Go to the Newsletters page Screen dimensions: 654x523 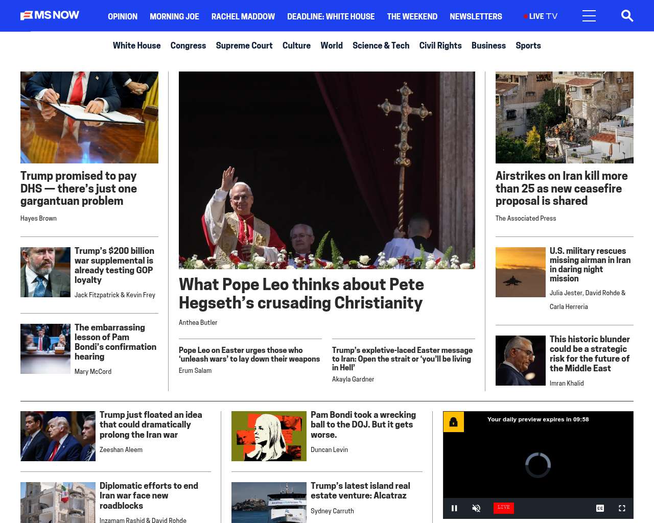476,16
